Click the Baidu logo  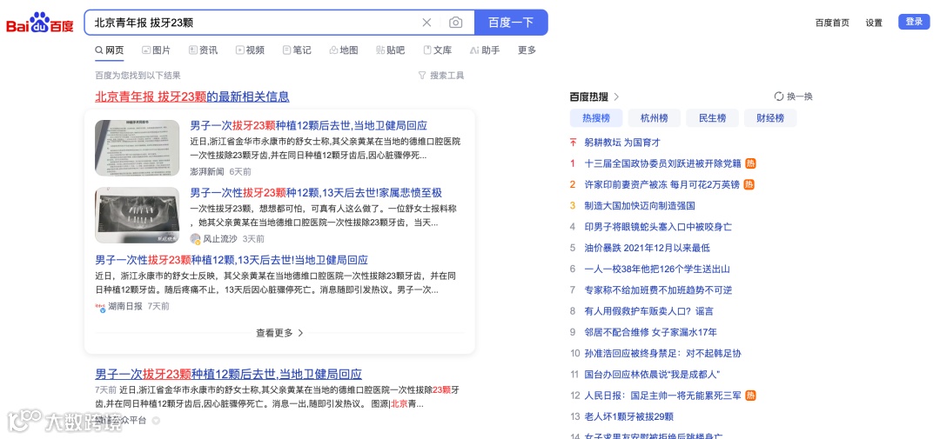click(x=39, y=23)
